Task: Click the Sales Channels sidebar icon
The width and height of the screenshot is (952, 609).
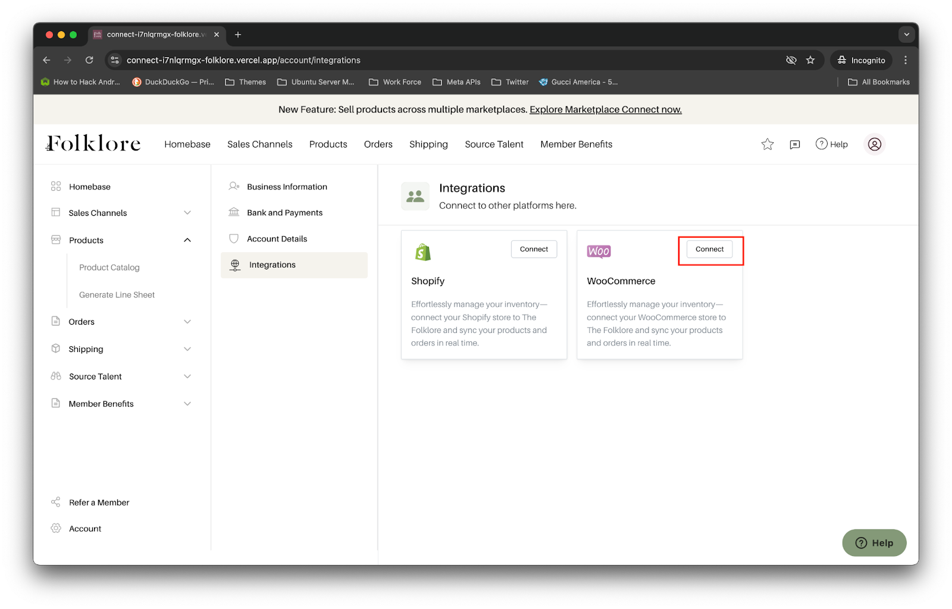Action: tap(56, 212)
